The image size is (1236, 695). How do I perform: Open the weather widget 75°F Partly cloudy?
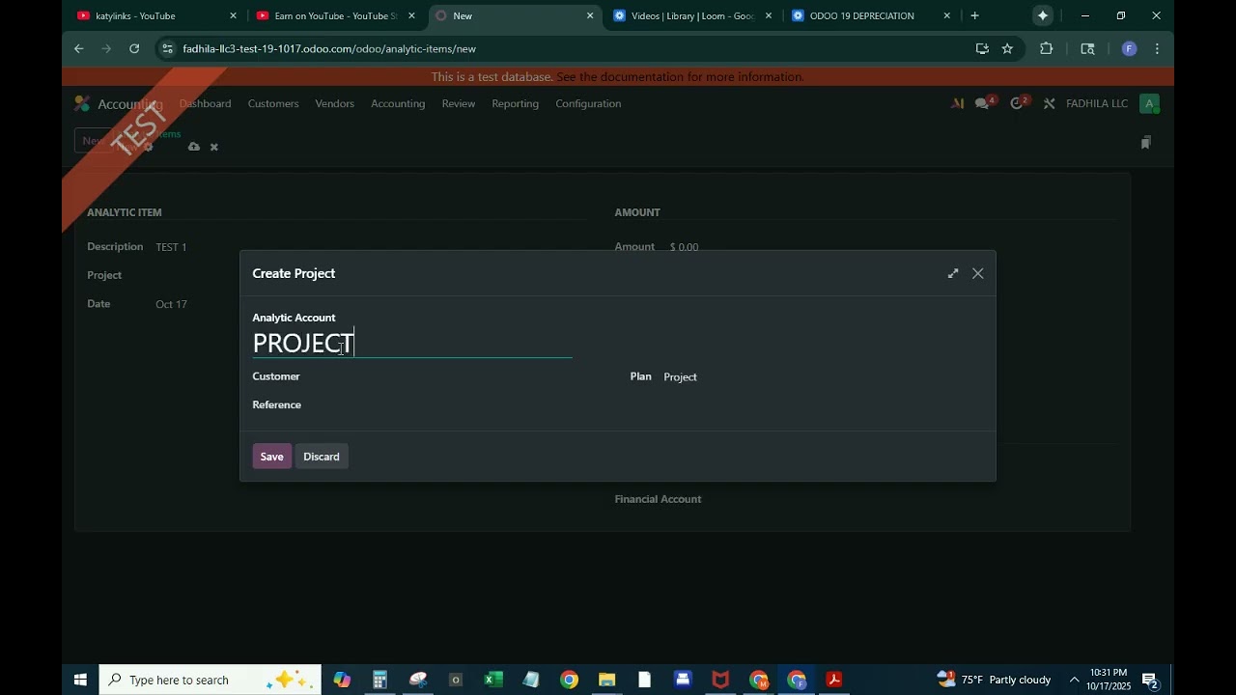pos(995,680)
